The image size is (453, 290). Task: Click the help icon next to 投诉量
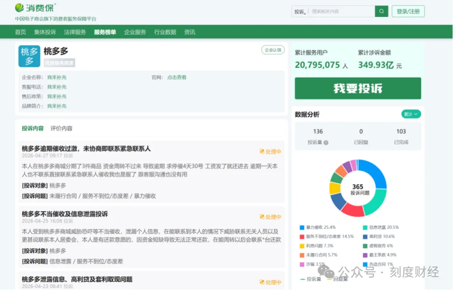point(326,143)
